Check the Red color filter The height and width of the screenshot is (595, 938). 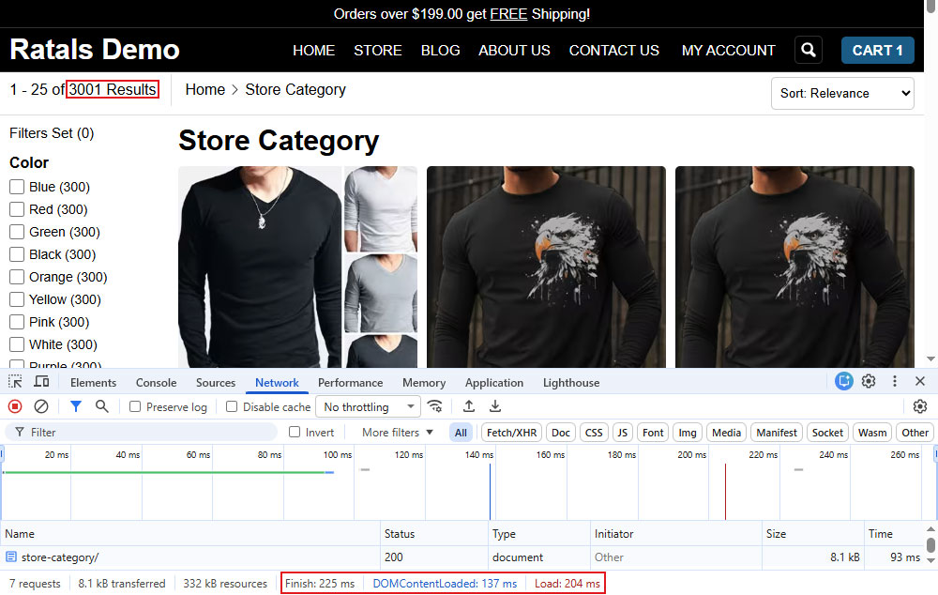(17, 209)
